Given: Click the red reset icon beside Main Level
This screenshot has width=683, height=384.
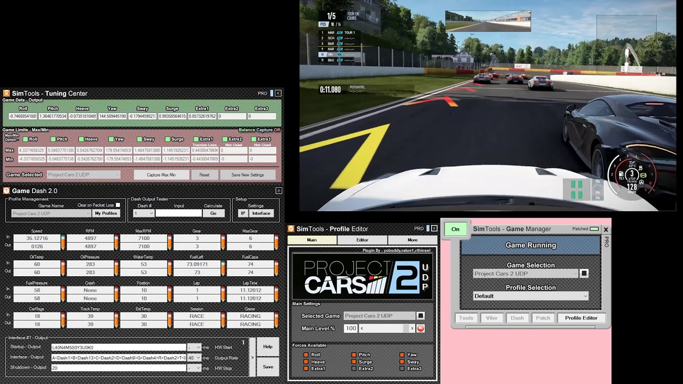Looking at the screenshot, I should click(x=420, y=329).
